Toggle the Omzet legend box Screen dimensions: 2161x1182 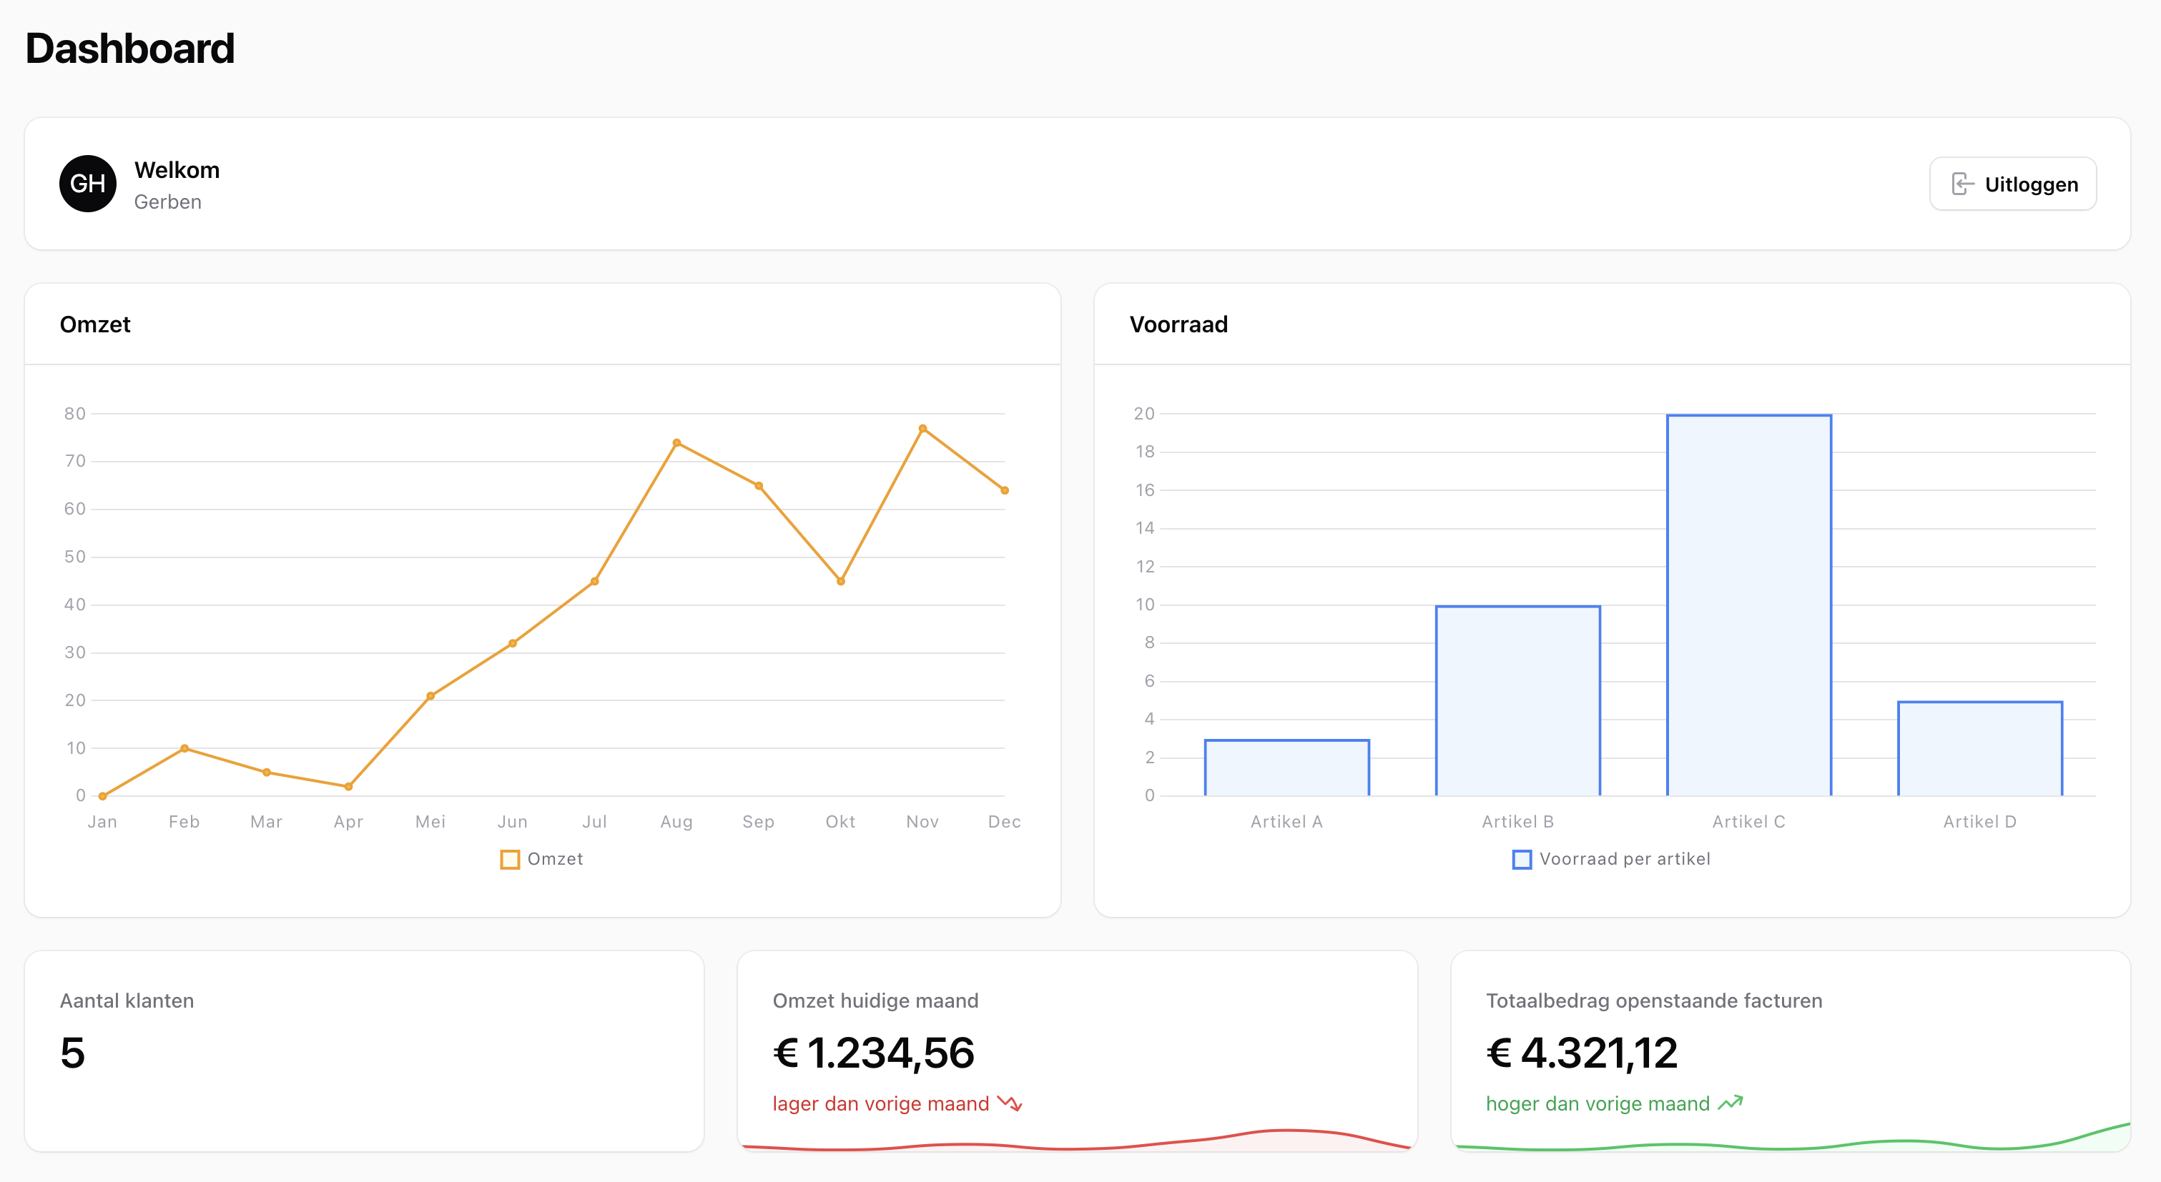point(509,859)
